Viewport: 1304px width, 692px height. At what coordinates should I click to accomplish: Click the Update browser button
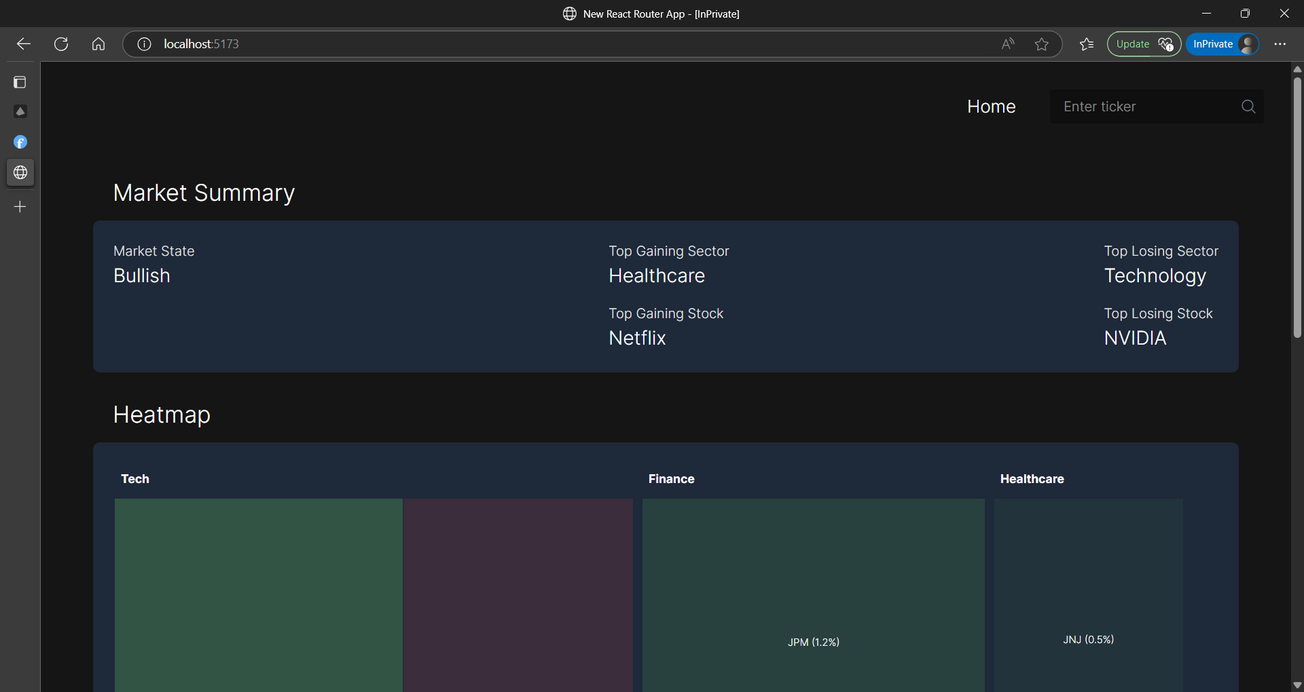(x=1144, y=44)
